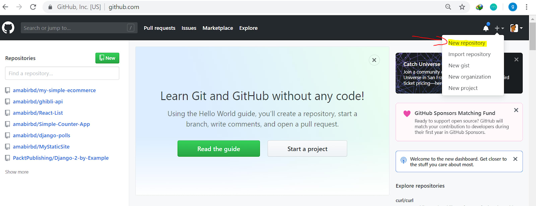Click the browser back arrow
536x206 pixels.
coord(5,7)
